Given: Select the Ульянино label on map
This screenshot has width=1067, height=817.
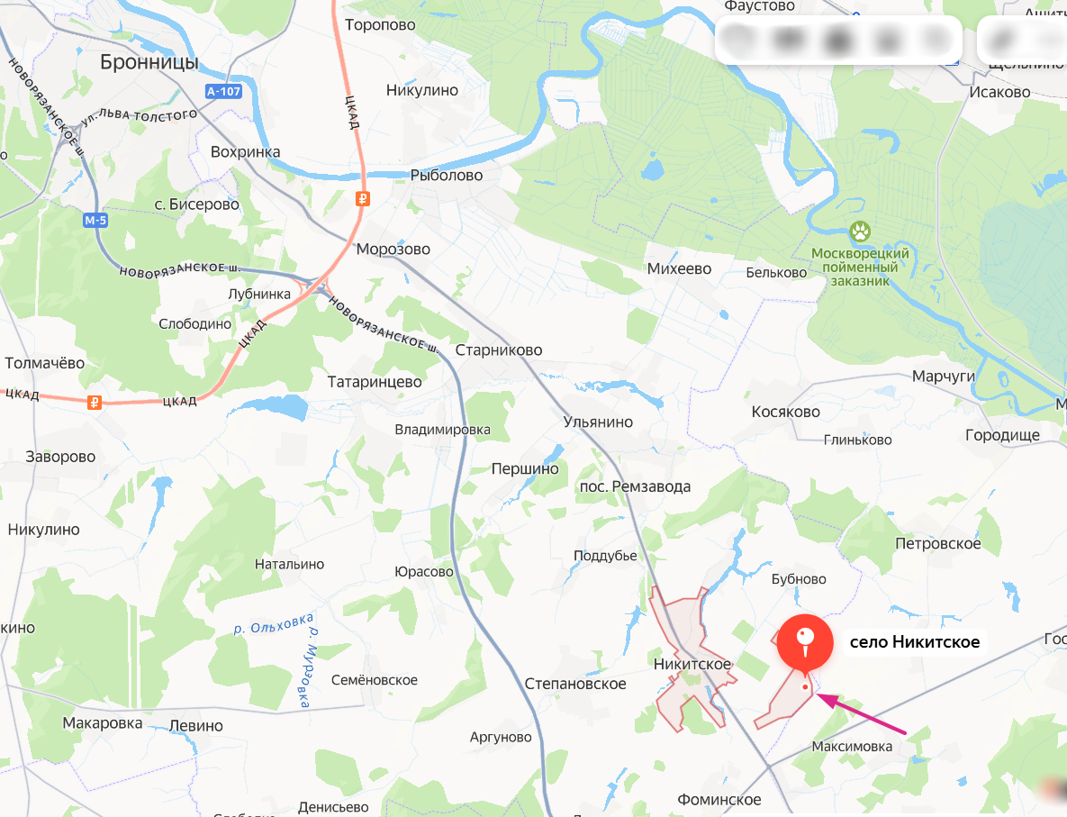Looking at the screenshot, I should [x=598, y=422].
